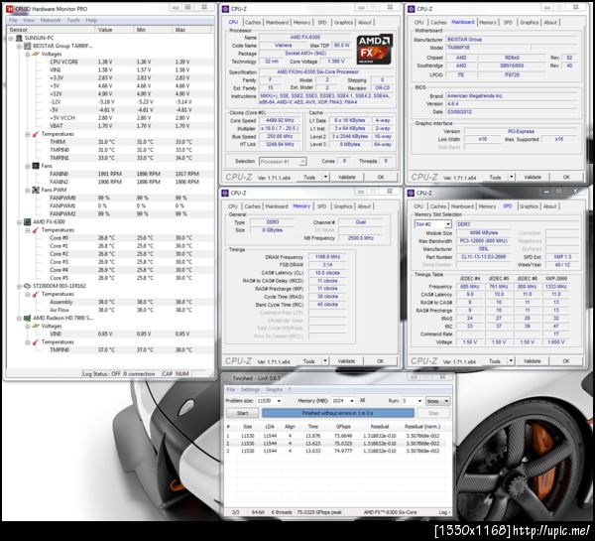Click the thermometer icon beside THRM's Temperatures group

click(36, 134)
